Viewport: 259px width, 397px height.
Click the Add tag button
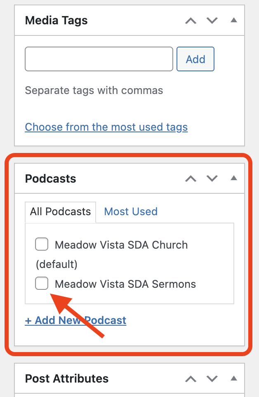click(195, 59)
